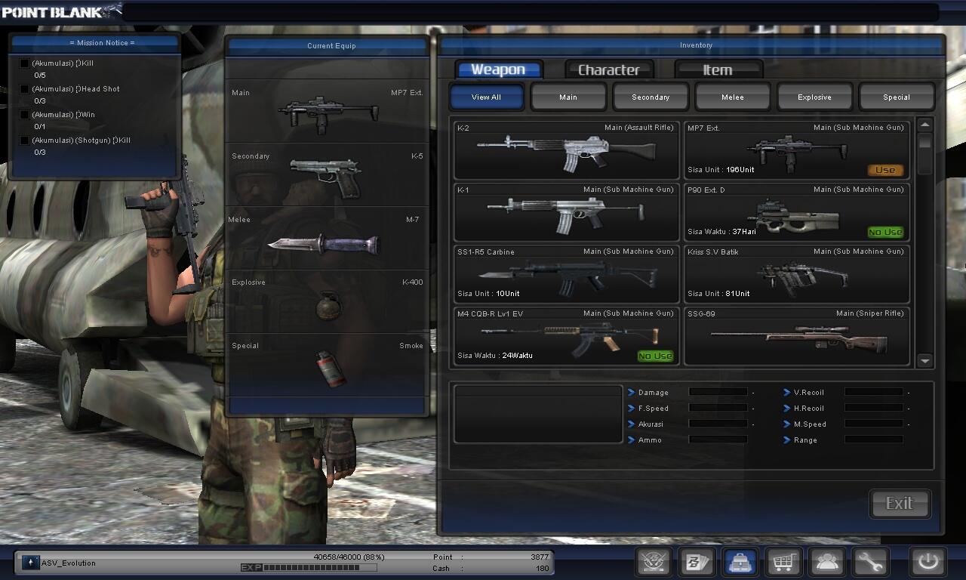Click the Point Blank logo
The height and width of the screenshot is (580, 966).
(x=61, y=11)
